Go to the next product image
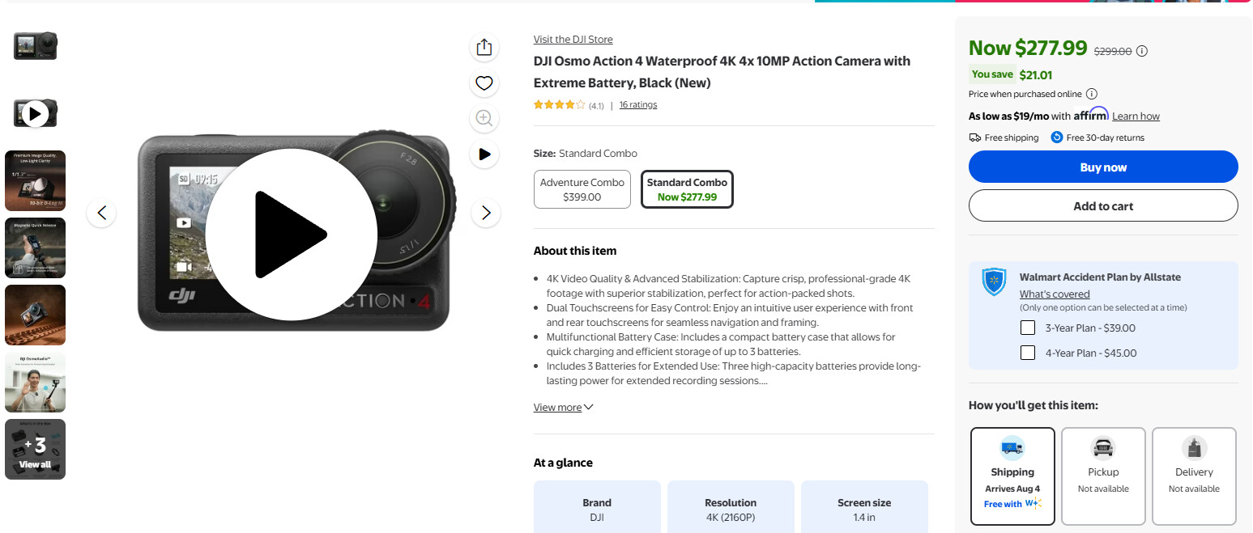Image resolution: width=1253 pixels, height=533 pixels. (486, 213)
